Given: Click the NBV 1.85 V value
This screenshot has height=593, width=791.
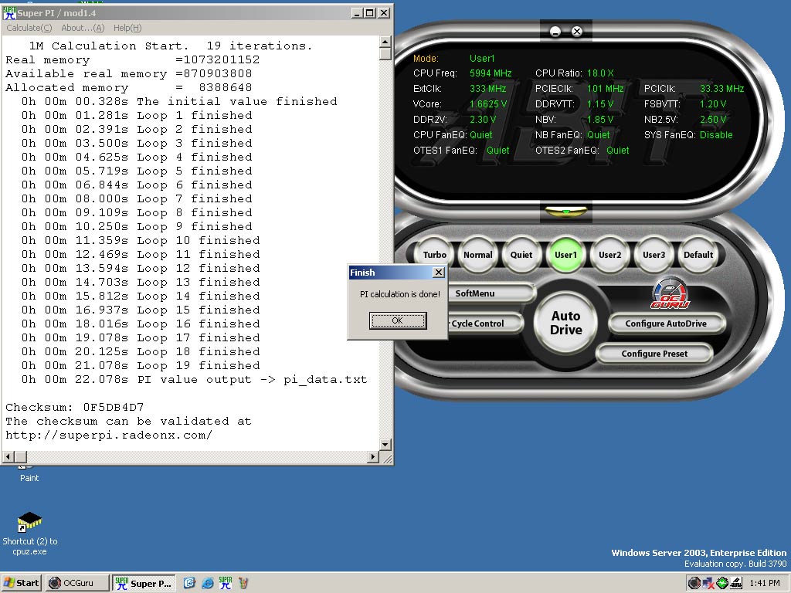Looking at the screenshot, I should pyautogui.click(x=600, y=120).
